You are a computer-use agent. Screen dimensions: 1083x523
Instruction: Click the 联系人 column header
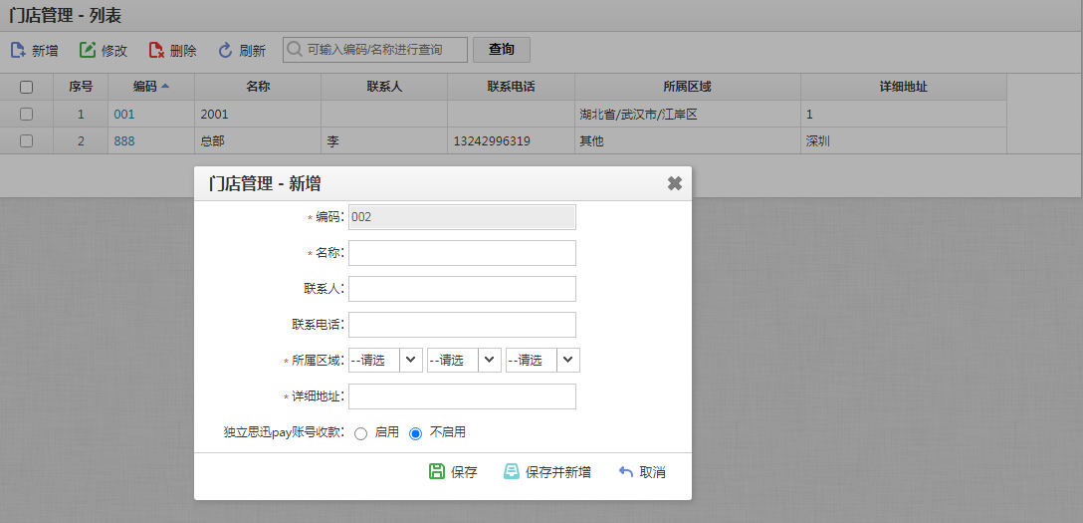(x=384, y=87)
